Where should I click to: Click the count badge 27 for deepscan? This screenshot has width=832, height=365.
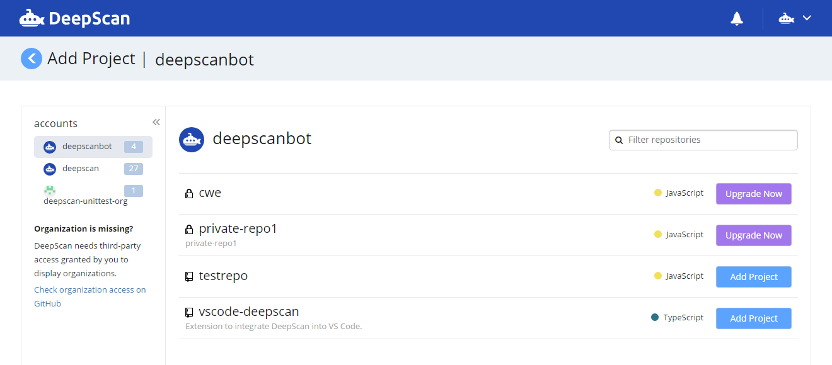pyautogui.click(x=134, y=169)
